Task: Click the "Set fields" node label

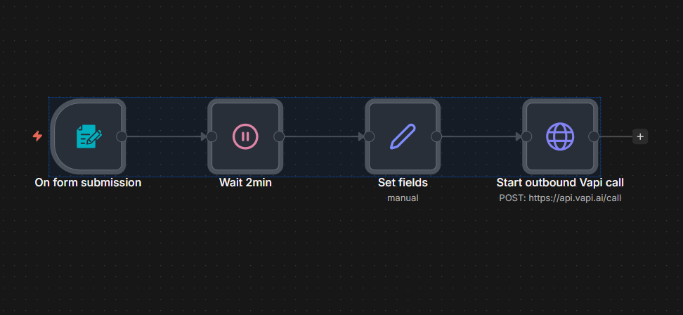Action: point(403,183)
